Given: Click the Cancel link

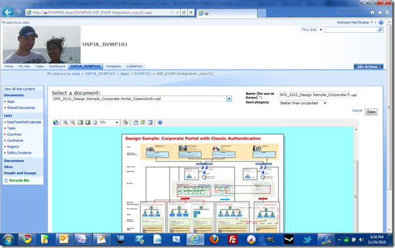Looking at the screenshot, I should [x=357, y=111].
